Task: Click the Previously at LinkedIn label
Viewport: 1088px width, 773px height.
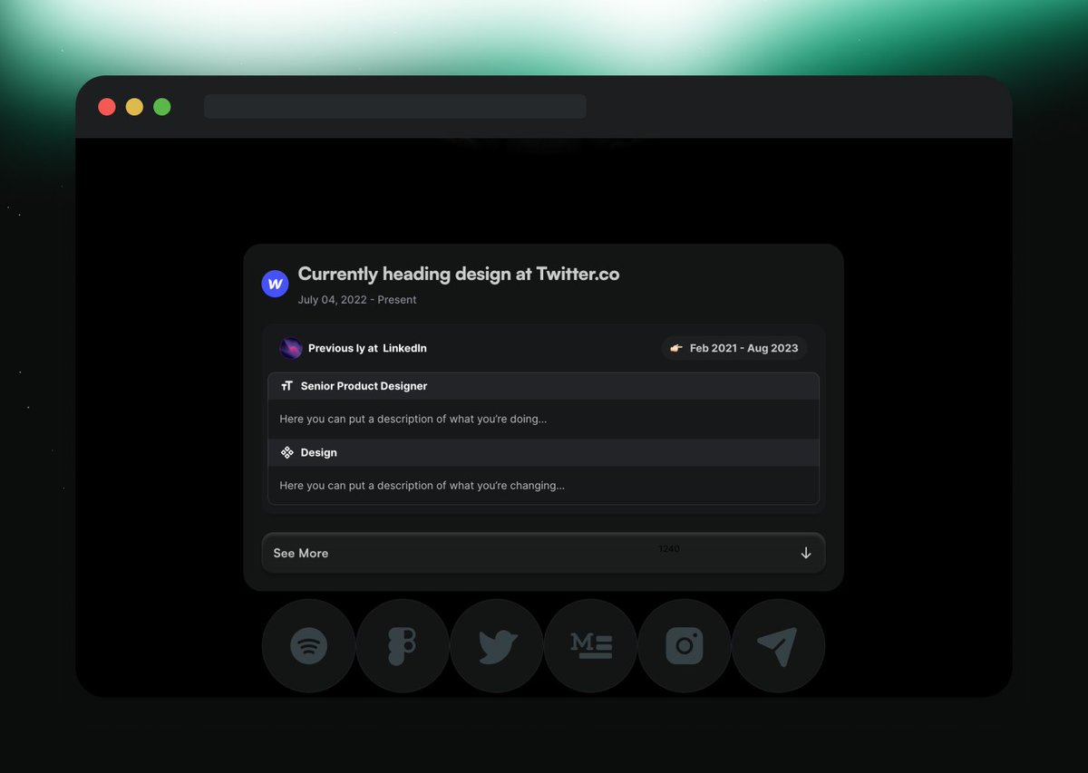Action: [x=367, y=348]
